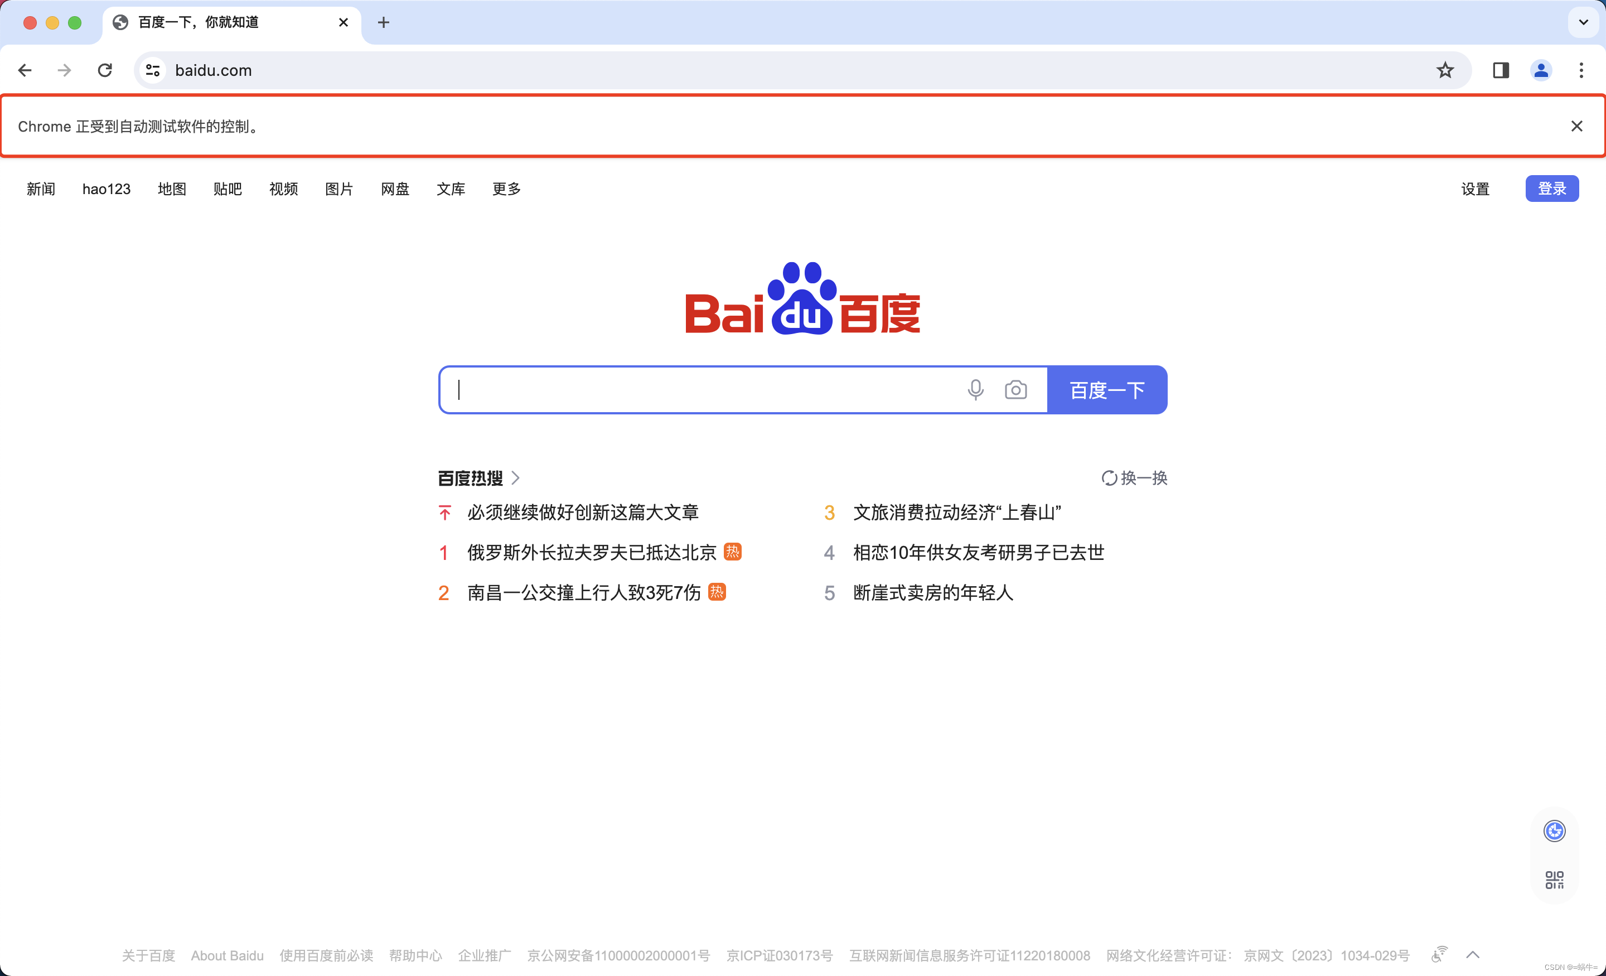Image resolution: width=1606 pixels, height=976 pixels.
Task: Expand the tab search chevron
Action: coord(1583,23)
